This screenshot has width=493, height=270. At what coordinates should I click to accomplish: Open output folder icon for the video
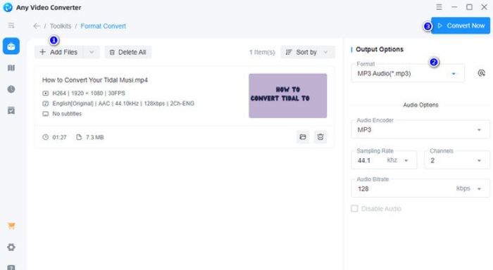tap(303, 137)
